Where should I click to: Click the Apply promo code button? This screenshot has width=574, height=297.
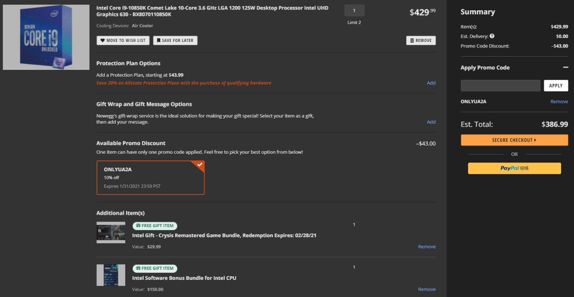coord(556,86)
